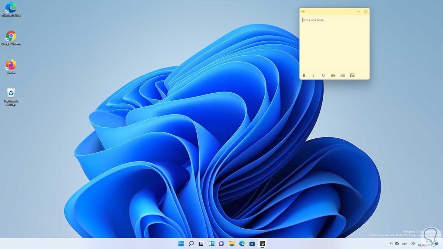The width and height of the screenshot is (443, 249).
Task: Open the clock and date panel
Action: coord(425,243)
